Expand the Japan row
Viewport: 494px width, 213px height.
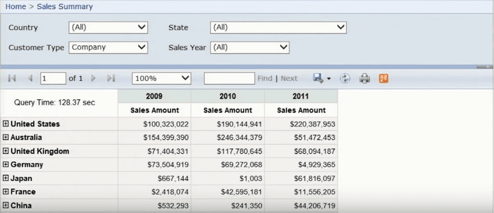click(x=5, y=178)
